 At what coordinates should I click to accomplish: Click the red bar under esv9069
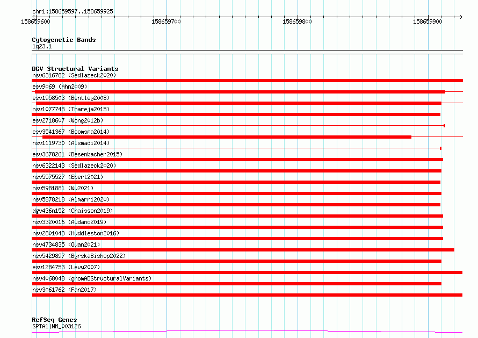(x=240, y=92)
